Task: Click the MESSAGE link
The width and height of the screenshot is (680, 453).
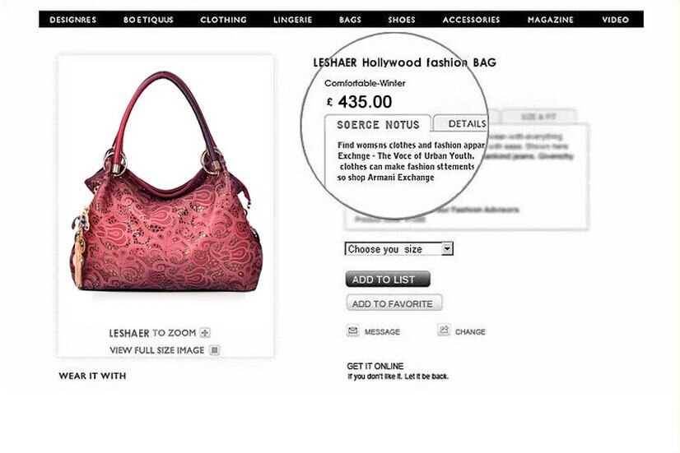Action: tap(382, 332)
